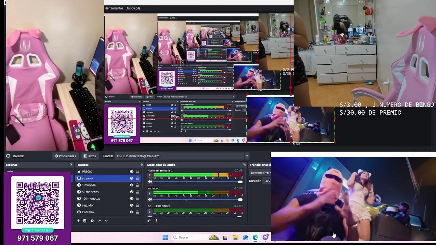Open the Windows Start menu
Viewport: 436px width, 245px height.
[165, 237]
